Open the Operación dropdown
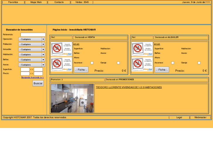 [32, 39]
